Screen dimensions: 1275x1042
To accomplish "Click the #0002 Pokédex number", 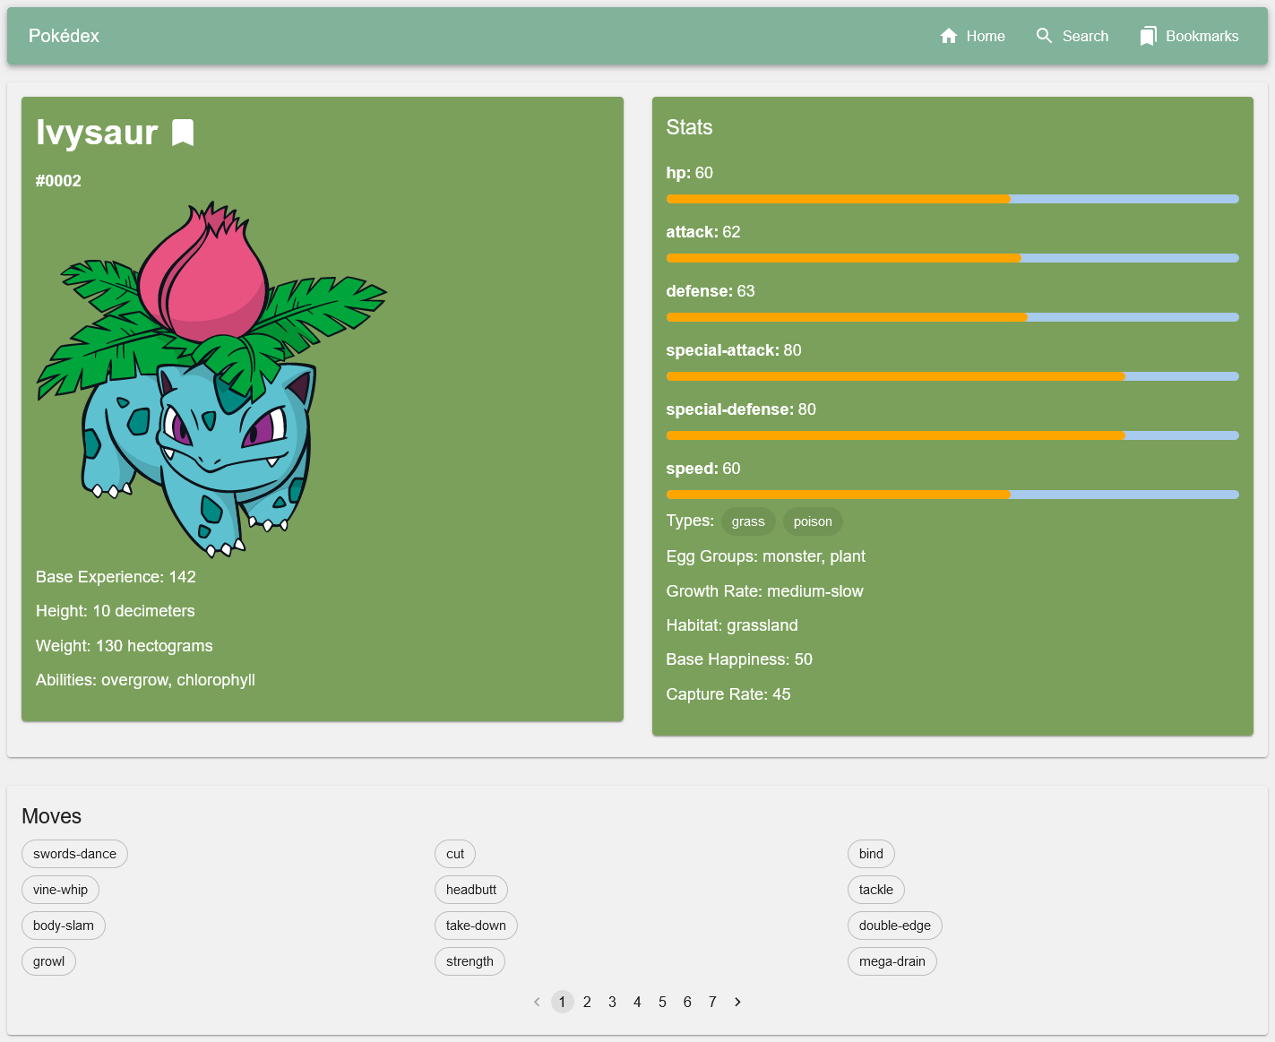I will coord(58,181).
